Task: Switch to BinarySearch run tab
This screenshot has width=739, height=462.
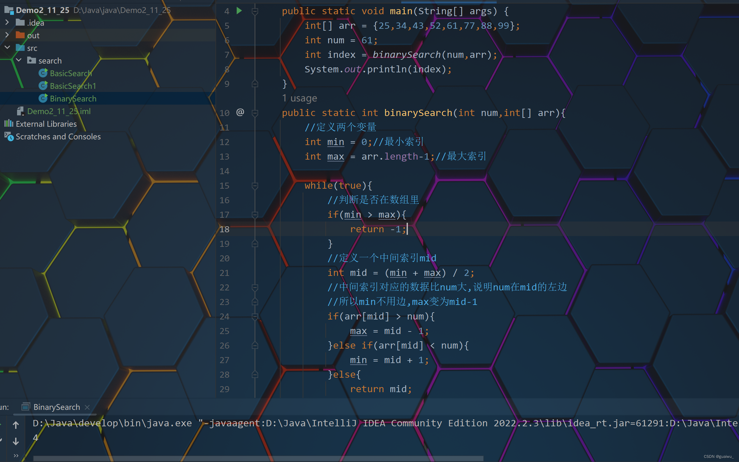Action: point(57,407)
